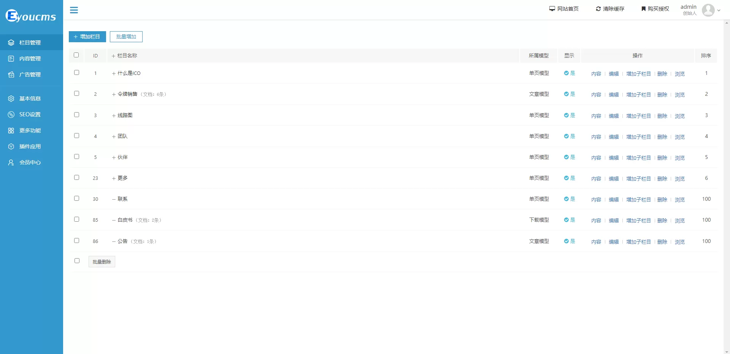The width and height of the screenshot is (730, 354).
Task: Click the purchase license bookmark icon
Action: pos(643,9)
